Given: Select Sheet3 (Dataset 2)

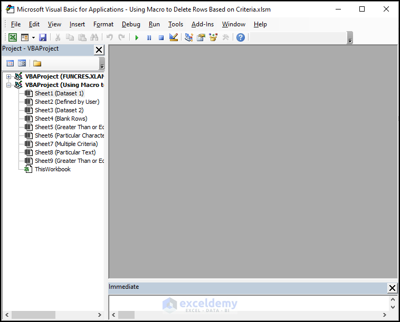Looking at the screenshot, I should tap(59, 110).
